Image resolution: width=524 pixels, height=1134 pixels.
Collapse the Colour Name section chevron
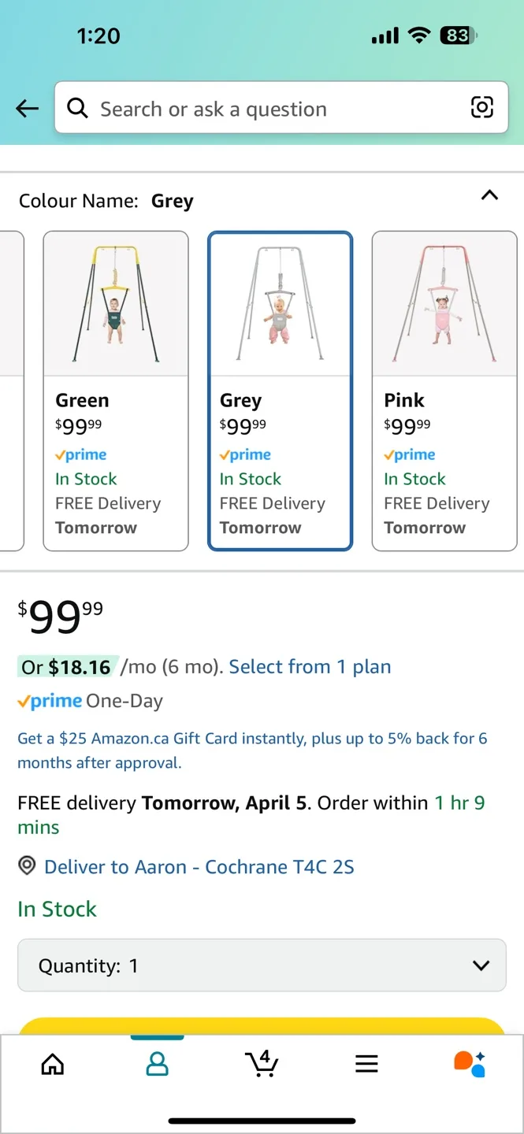tap(489, 195)
